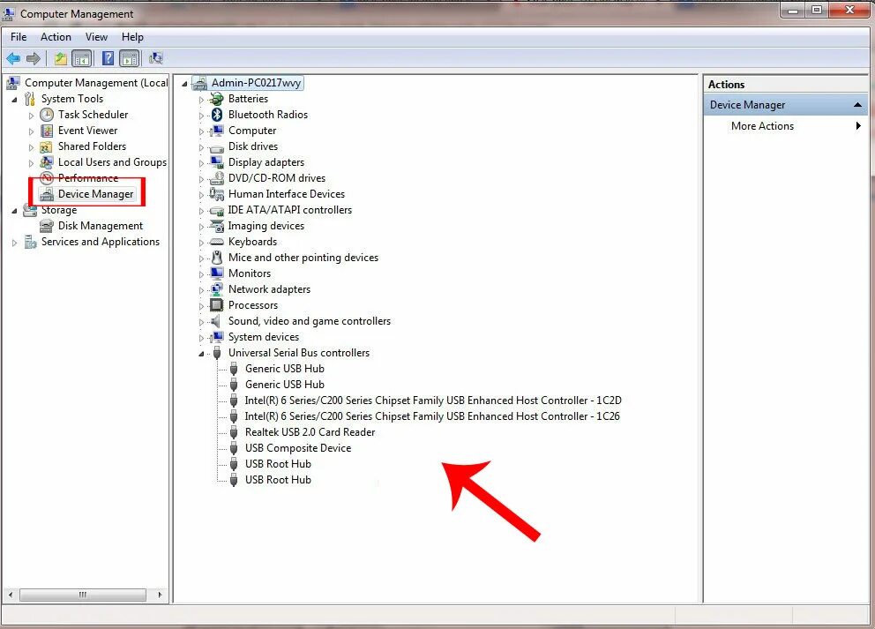Open the View menu

[96, 37]
